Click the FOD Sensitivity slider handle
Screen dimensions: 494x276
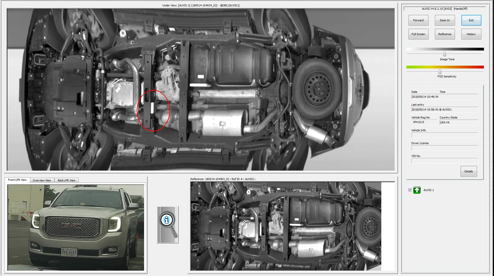click(x=440, y=72)
